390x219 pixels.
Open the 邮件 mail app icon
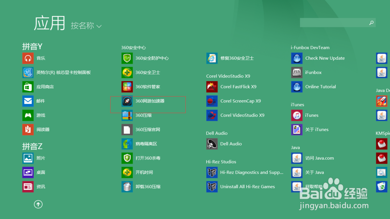pyautogui.click(x=28, y=101)
